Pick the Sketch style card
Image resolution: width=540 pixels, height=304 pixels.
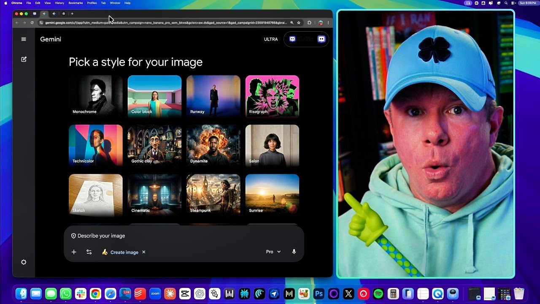pyautogui.click(x=96, y=195)
